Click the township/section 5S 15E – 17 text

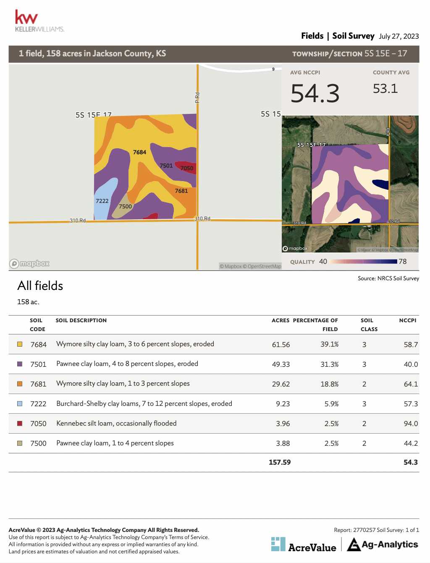(x=350, y=53)
